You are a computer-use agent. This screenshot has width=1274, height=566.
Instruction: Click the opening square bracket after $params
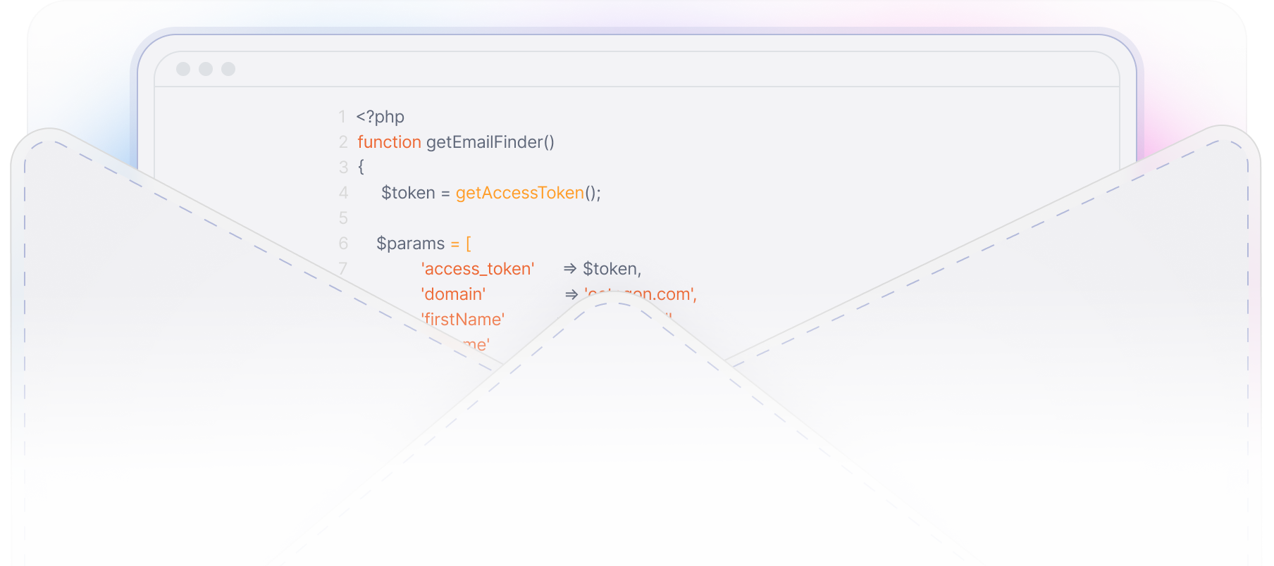(469, 244)
